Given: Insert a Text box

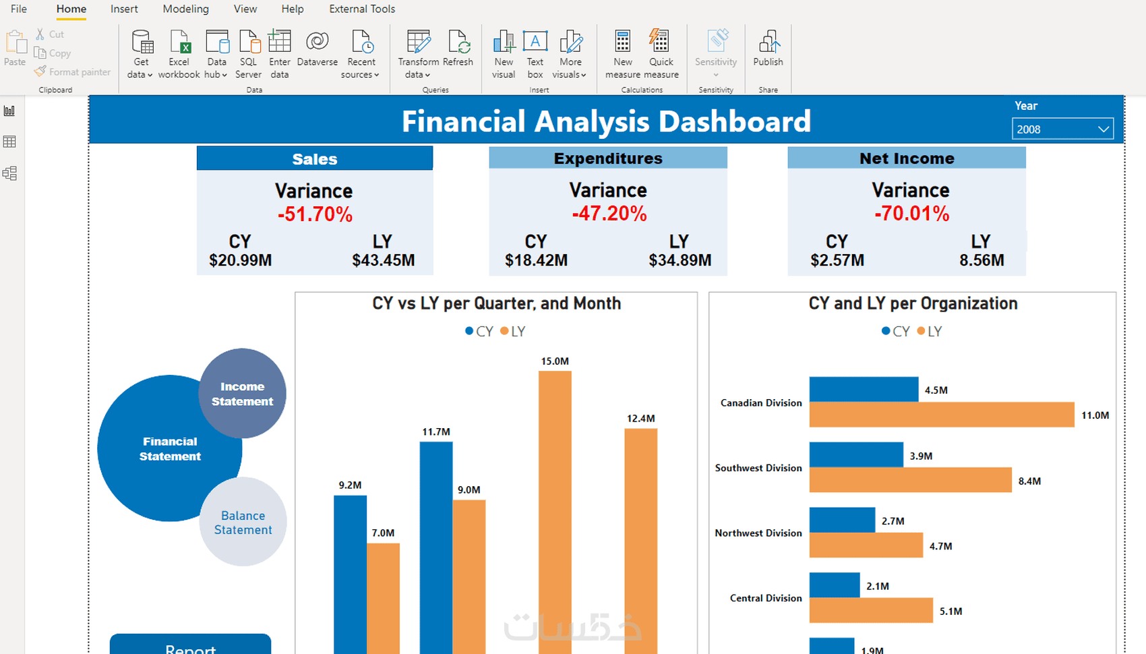Looking at the screenshot, I should [x=535, y=55].
